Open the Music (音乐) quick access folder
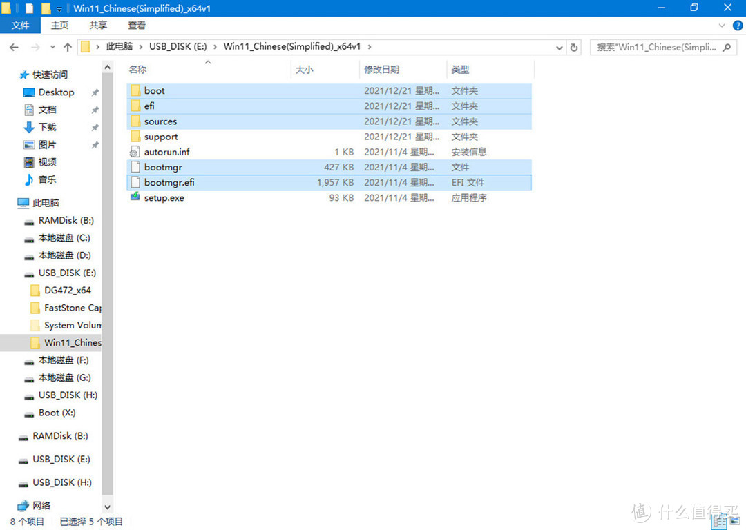The width and height of the screenshot is (746, 530). coord(29,179)
